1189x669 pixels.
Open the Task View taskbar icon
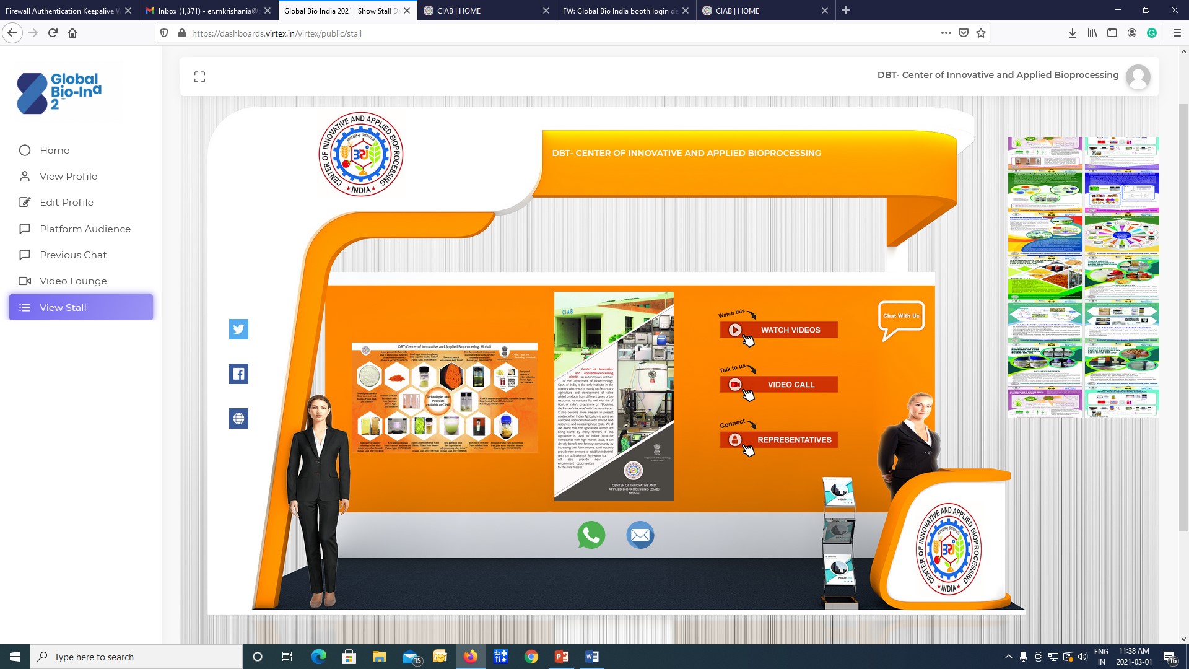tap(287, 657)
